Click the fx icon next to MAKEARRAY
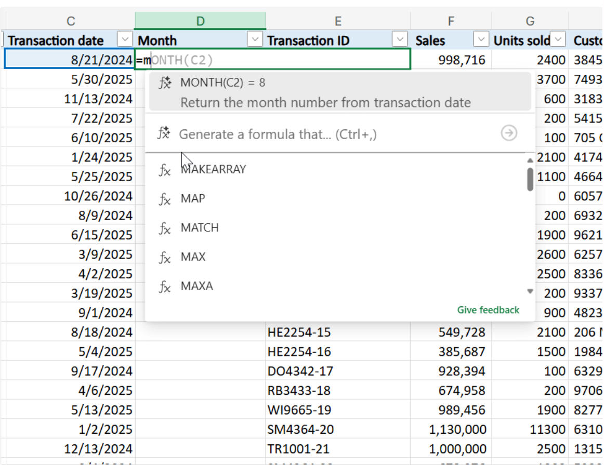 [x=165, y=170]
